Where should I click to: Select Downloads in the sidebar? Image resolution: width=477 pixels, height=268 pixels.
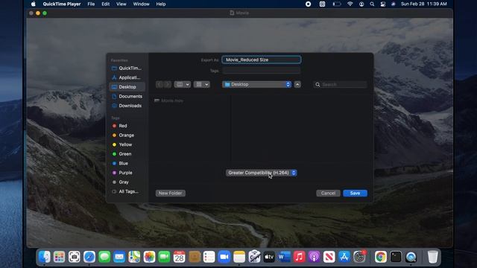pyautogui.click(x=127, y=106)
